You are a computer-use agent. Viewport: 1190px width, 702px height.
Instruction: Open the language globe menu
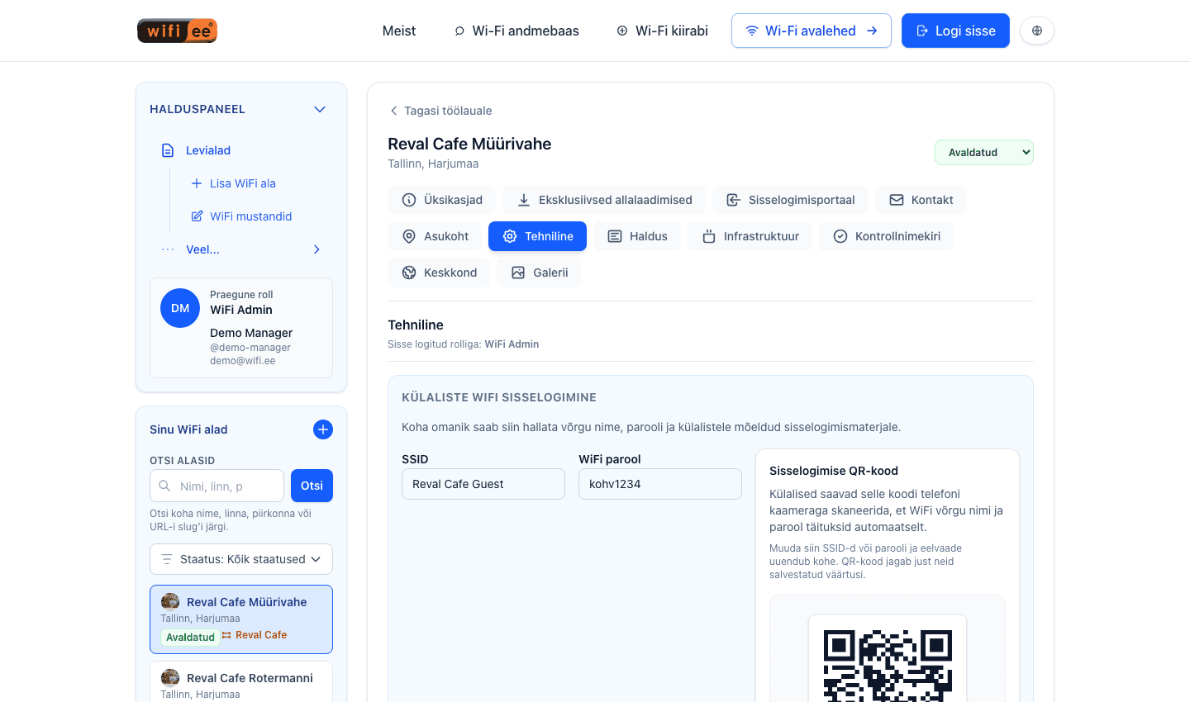coord(1037,31)
